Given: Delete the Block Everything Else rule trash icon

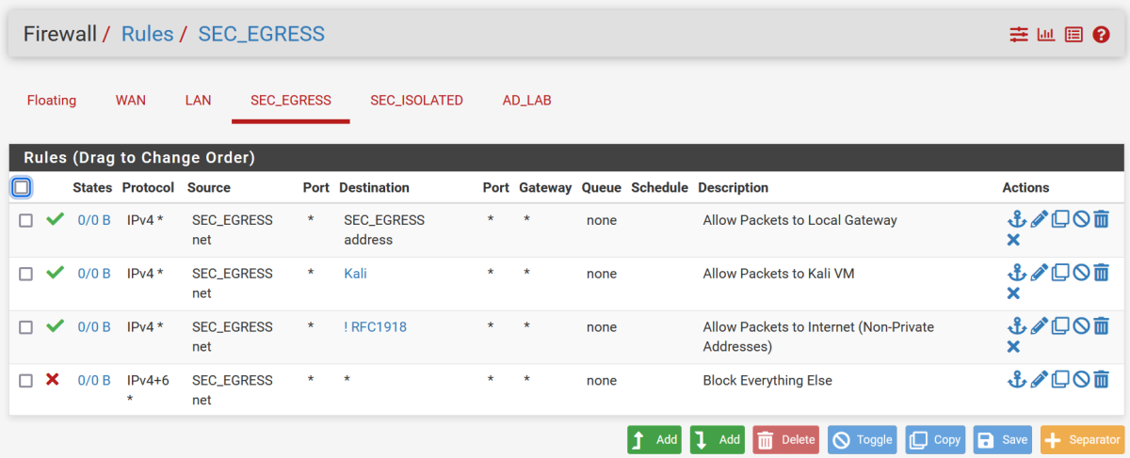Looking at the screenshot, I should pos(1102,380).
